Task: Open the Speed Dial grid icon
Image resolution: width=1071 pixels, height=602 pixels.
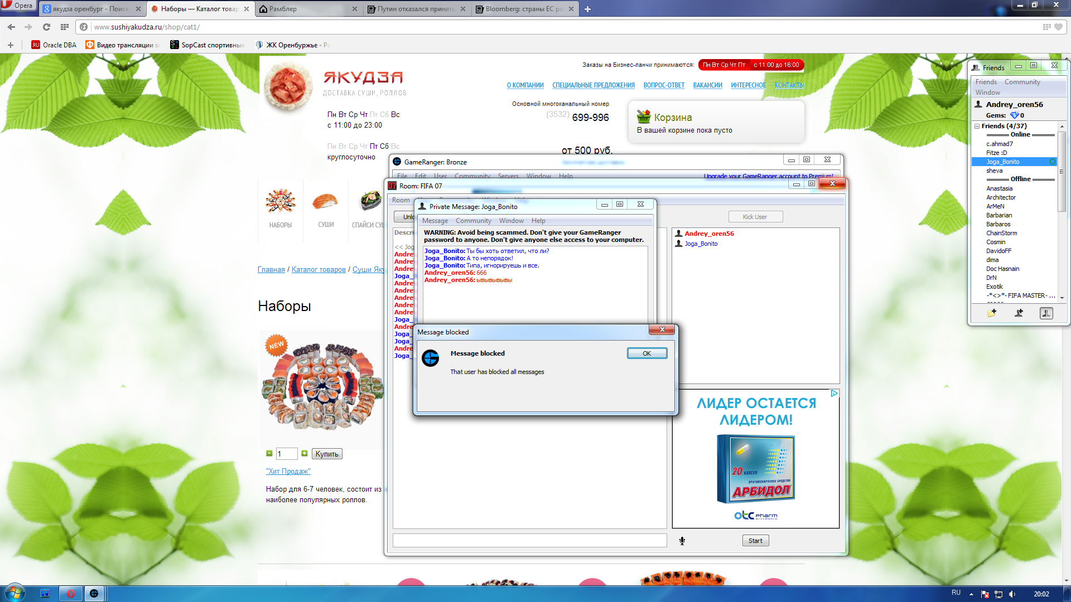Action: (65, 27)
